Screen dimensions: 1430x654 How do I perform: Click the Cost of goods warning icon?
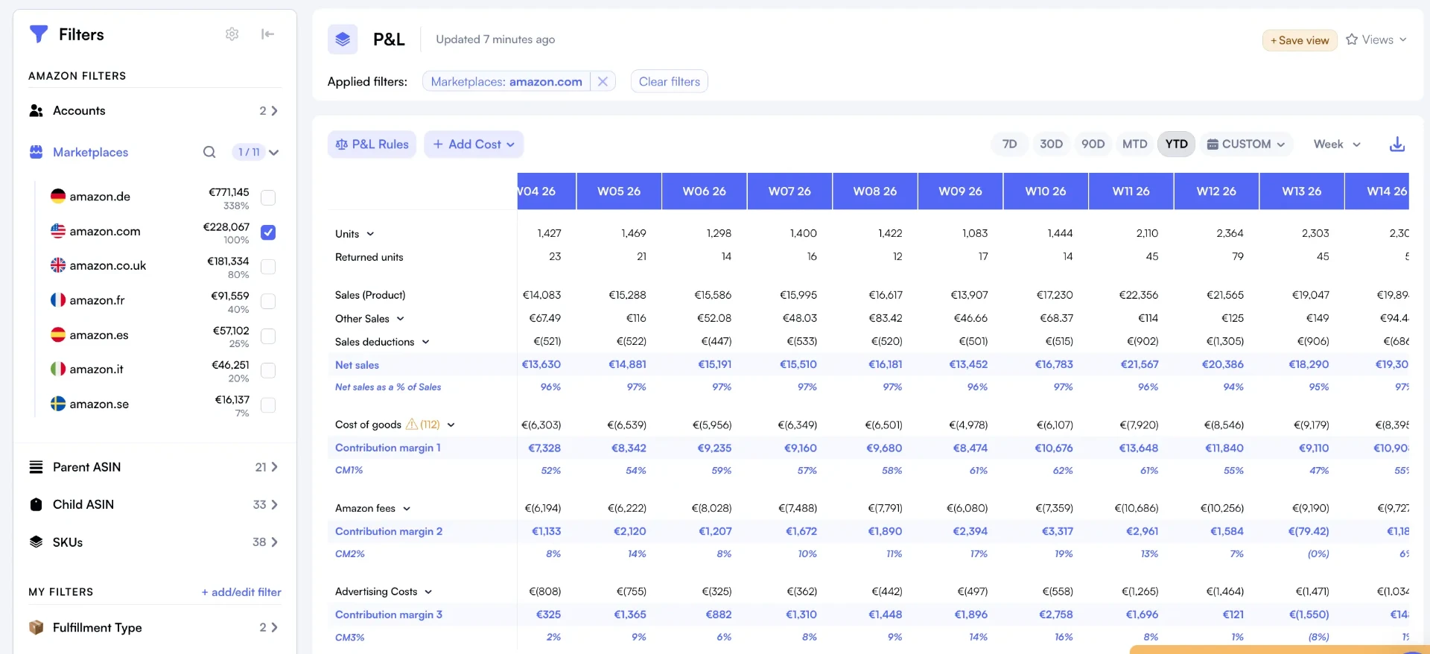412,425
